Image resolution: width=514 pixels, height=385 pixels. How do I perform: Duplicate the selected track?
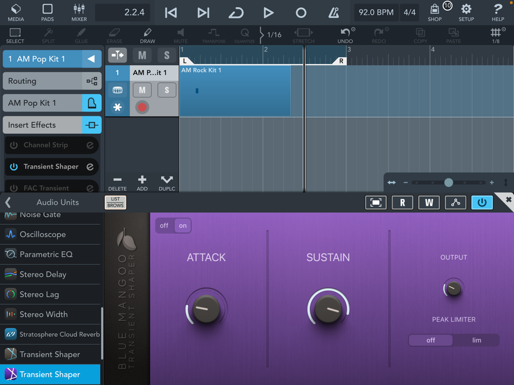click(167, 183)
